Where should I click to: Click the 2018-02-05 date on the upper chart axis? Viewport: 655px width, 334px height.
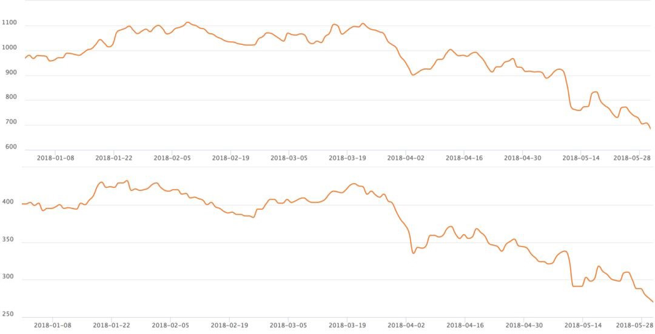click(x=172, y=158)
